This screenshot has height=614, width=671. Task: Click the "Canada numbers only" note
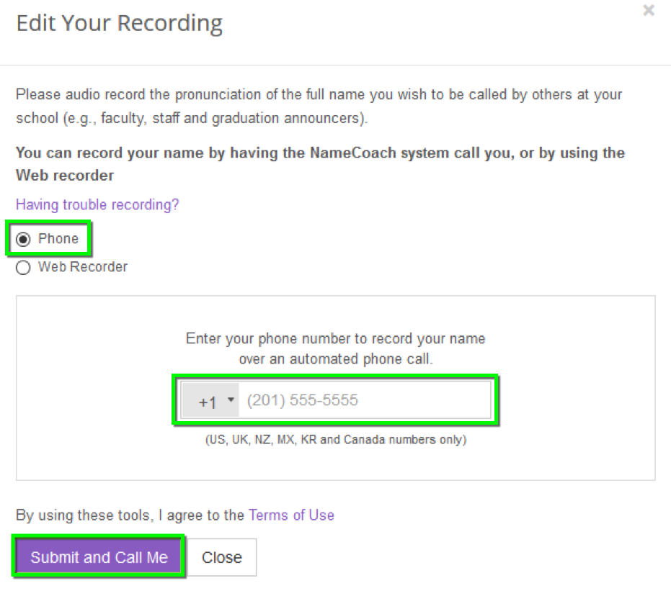pos(336,440)
